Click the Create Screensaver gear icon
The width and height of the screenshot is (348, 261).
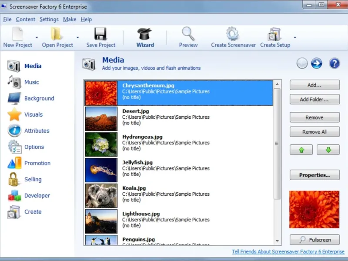(233, 34)
